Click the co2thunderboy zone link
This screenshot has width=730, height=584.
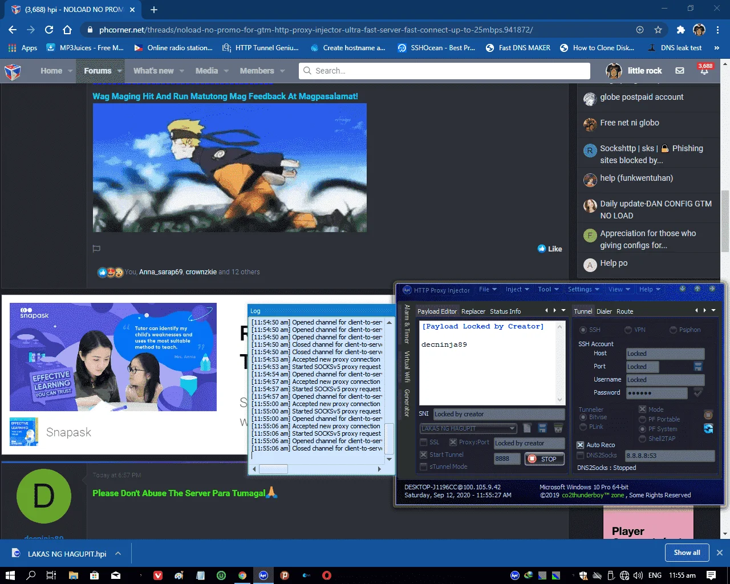[593, 495]
